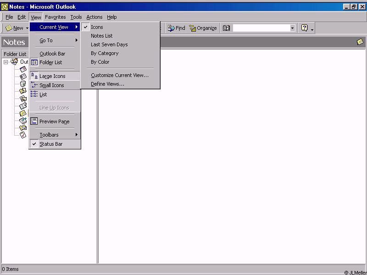
Task: Switch to By Category view
Action: (x=120, y=53)
